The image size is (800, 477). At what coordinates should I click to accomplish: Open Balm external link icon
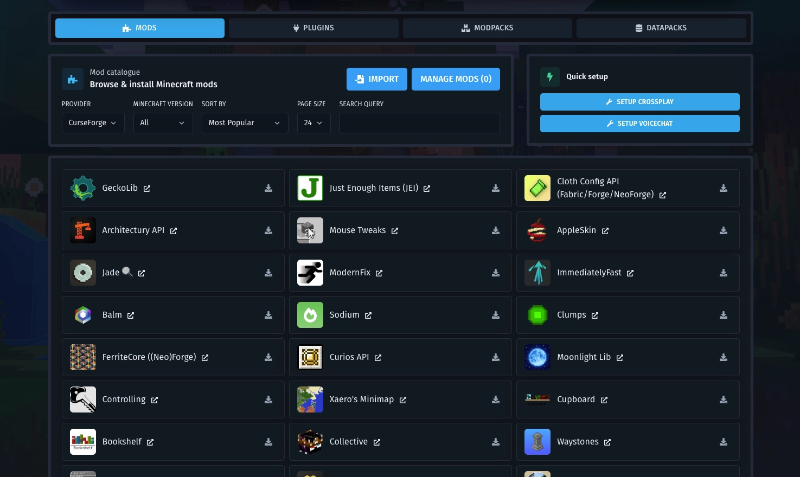[131, 315]
